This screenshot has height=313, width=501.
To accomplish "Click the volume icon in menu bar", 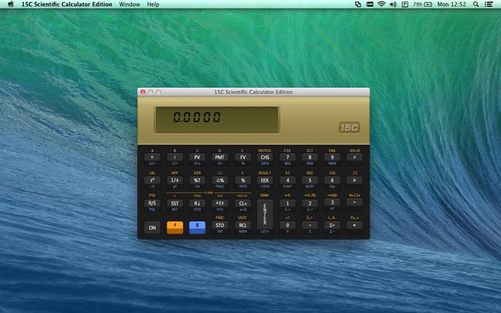I will tap(393, 4).
